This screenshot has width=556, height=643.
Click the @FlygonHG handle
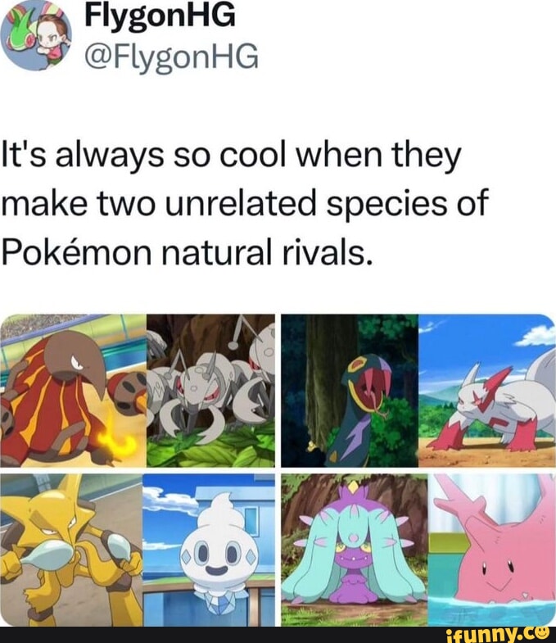pyautogui.click(x=172, y=57)
